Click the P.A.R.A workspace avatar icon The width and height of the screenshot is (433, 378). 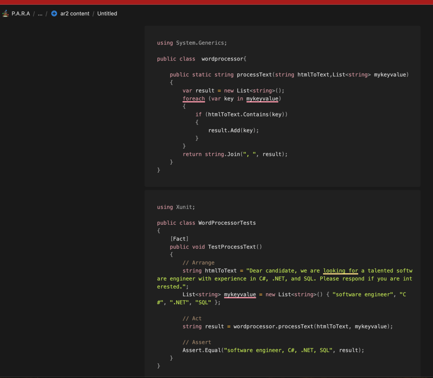5,13
